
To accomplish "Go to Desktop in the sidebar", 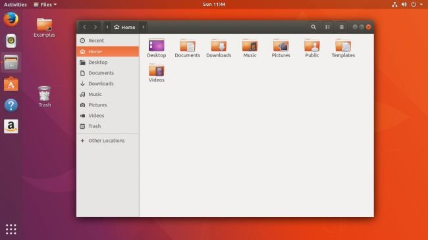I will coord(108,62).
